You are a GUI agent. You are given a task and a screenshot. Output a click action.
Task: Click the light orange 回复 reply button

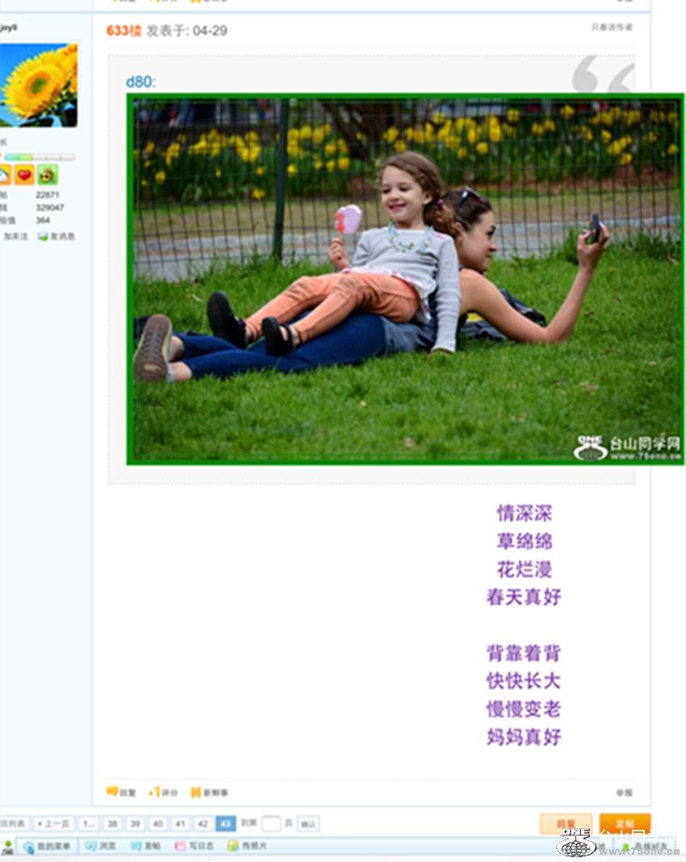(x=566, y=823)
